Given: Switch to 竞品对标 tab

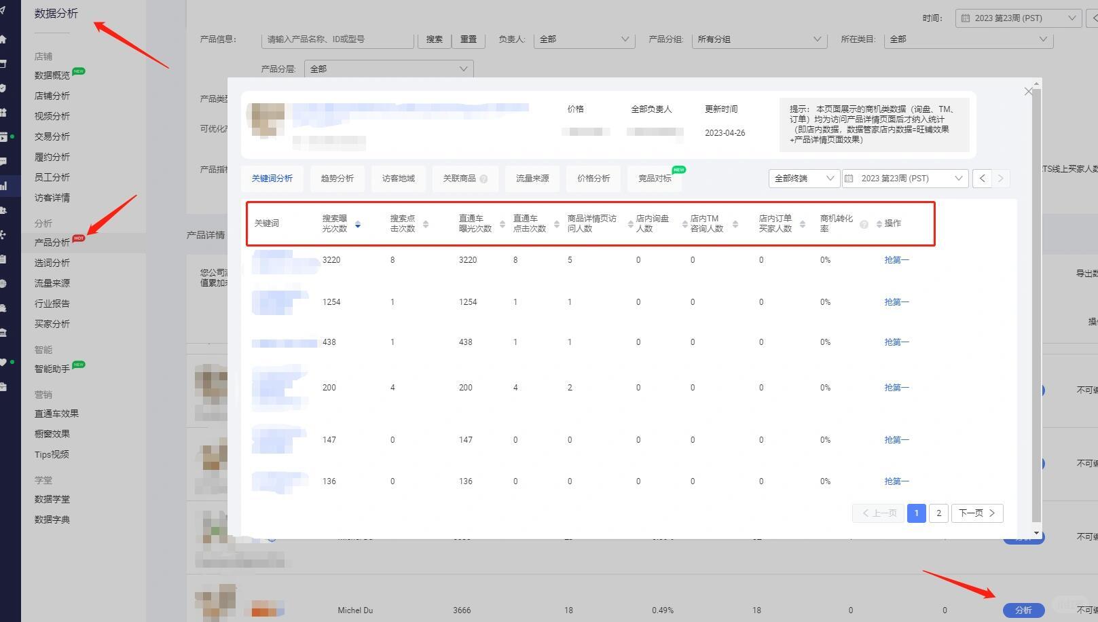Looking at the screenshot, I should pos(655,179).
